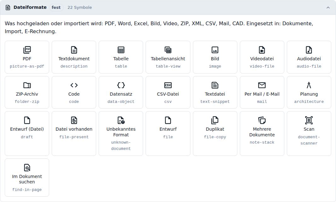Screen dimensions: 336x202
Task: Select the Duplikat file-copy icon
Action: pyautogui.click(x=215, y=120)
